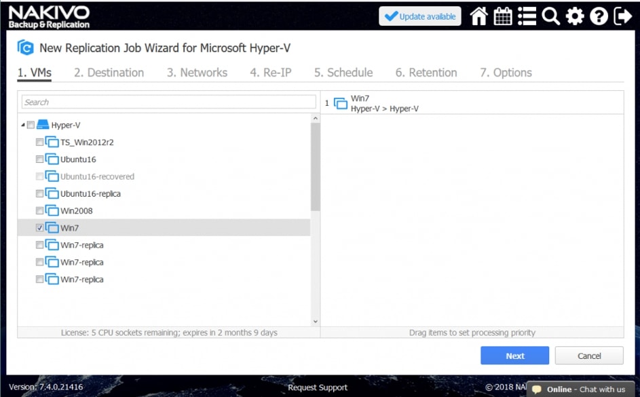
Task: Uncheck the Win7 checkbox
Action: pyautogui.click(x=39, y=228)
